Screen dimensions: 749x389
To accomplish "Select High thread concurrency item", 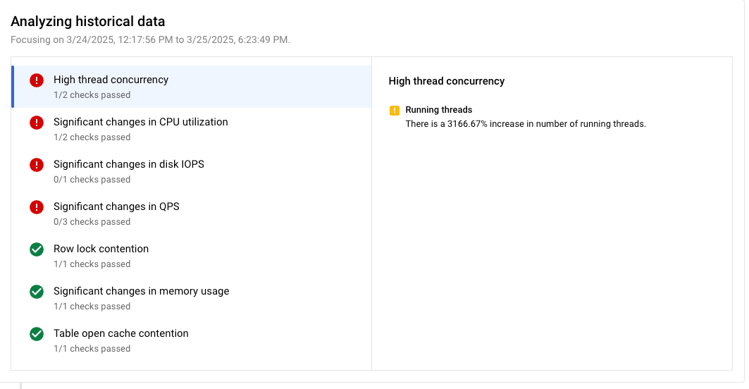I will 111,80.
